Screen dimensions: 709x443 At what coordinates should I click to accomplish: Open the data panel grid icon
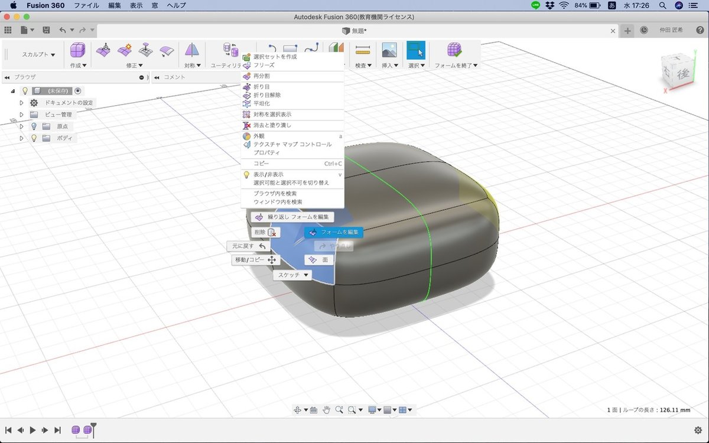pos(8,30)
